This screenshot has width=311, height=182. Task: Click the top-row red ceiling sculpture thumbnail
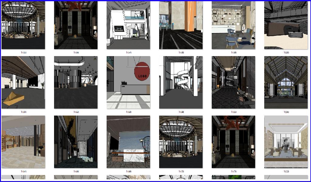pyautogui.click(x=76, y=25)
